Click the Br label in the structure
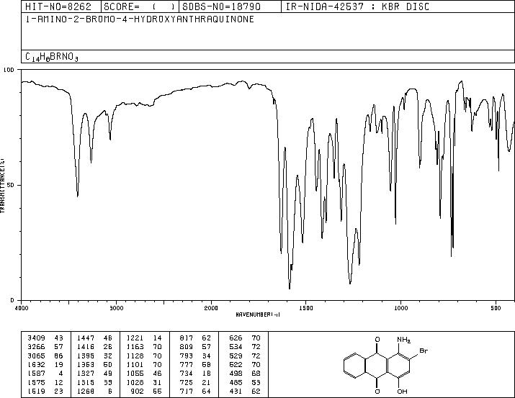 click(424, 350)
